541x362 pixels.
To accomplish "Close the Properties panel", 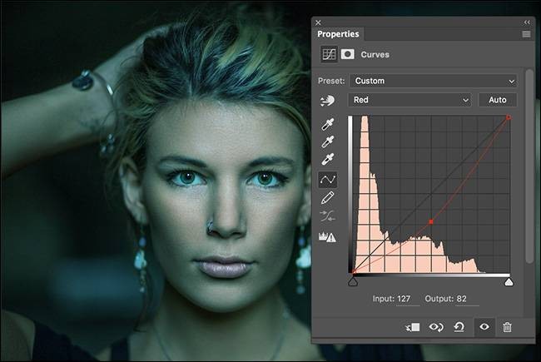I will 318,22.
